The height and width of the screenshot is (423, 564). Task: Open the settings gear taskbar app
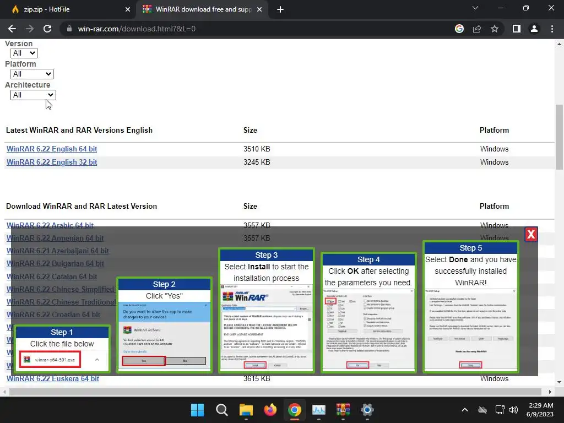tap(367, 410)
